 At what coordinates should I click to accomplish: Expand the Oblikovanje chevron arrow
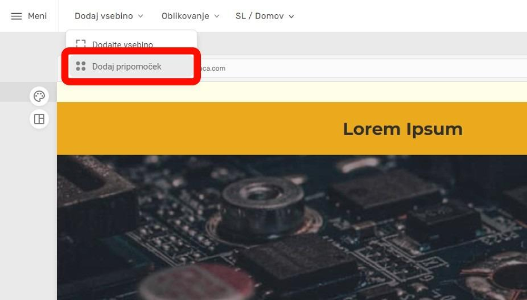tap(217, 16)
